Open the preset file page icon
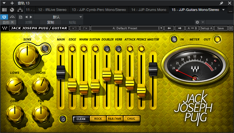 pos(21,17)
